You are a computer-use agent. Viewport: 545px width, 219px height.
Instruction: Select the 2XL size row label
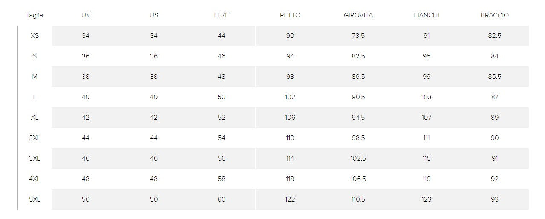tap(35, 138)
